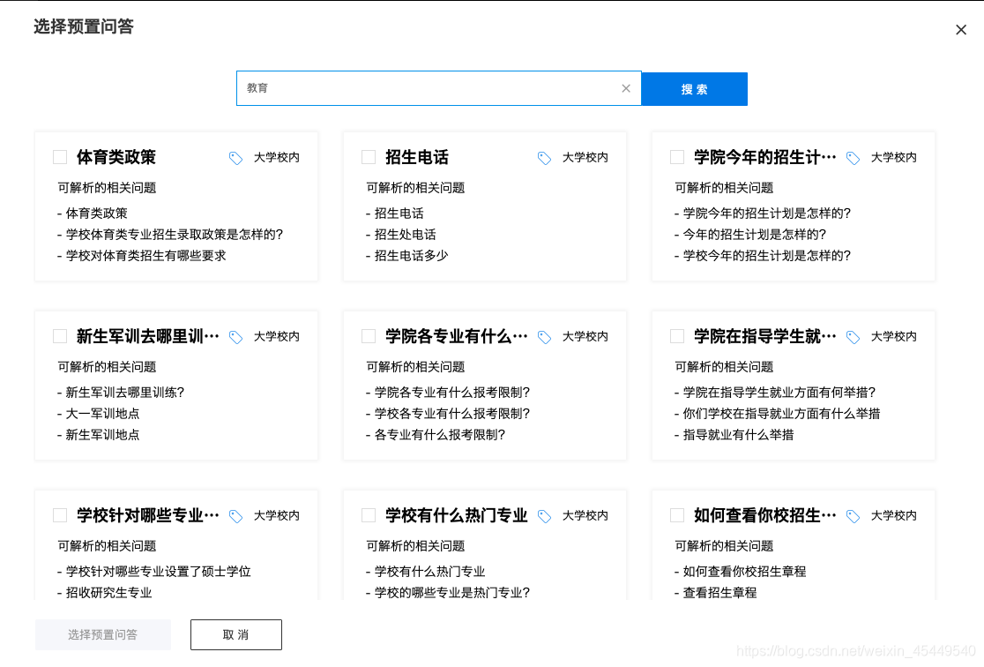
Task: Click question 学校的哪些专业是热门专业?
Action: pyautogui.click(x=451, y=592)
